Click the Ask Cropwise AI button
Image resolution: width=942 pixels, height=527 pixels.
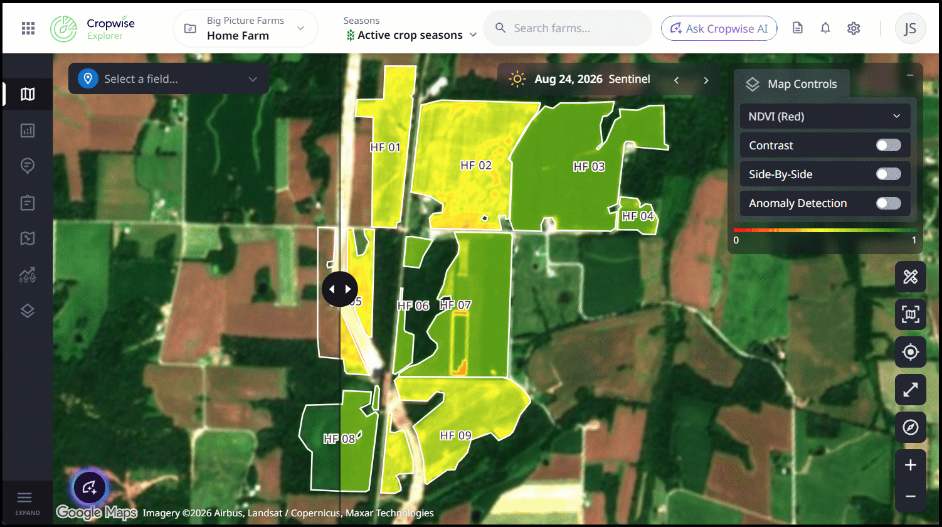(719, 28)
